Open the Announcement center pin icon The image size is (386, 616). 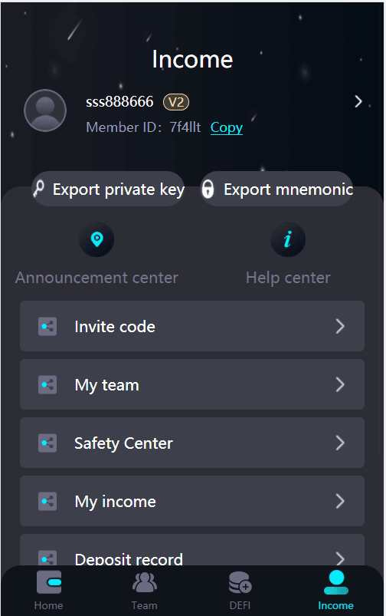click(96, 239)
